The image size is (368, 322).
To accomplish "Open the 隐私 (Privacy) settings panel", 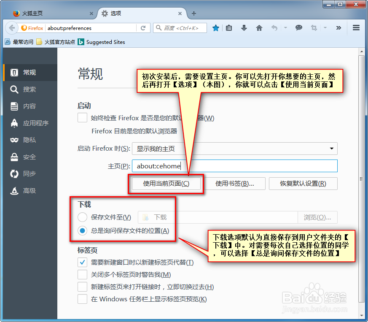I will coord(30,140).
